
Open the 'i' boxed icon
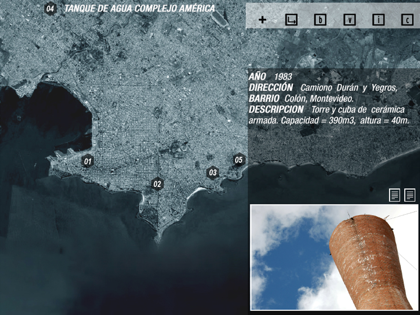[x=378, y=20]
